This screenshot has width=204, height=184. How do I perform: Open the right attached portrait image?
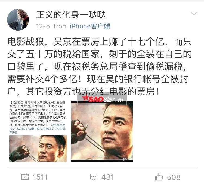pyautogui.click(x=102, y=131)
